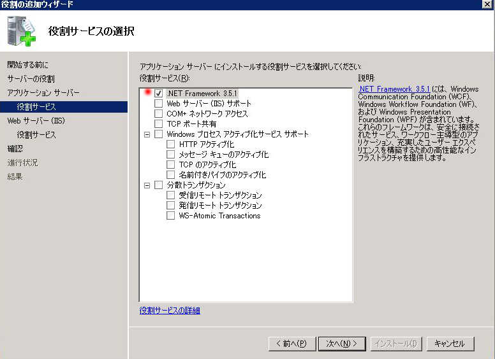Check 名前付きパイプのアクティブ化 checkbox
Screen dimensions: 495x359
[x=170, y=175]
